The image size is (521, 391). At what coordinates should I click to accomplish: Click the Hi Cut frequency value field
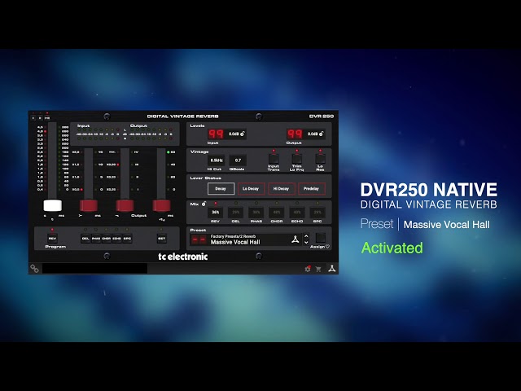[x=216, y=160]
